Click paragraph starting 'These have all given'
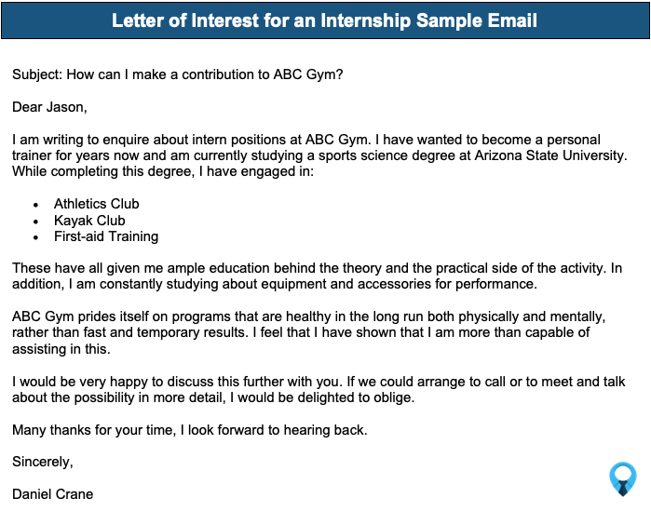The height and width of the screenshot is (511, 651). coord(318,276)
